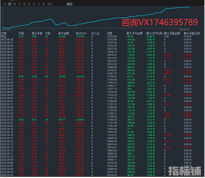Open the 月 monthly tab

click(19, 4)
